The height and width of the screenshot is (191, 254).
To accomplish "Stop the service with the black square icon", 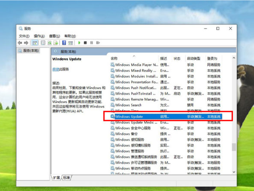I will click(85, 43).
